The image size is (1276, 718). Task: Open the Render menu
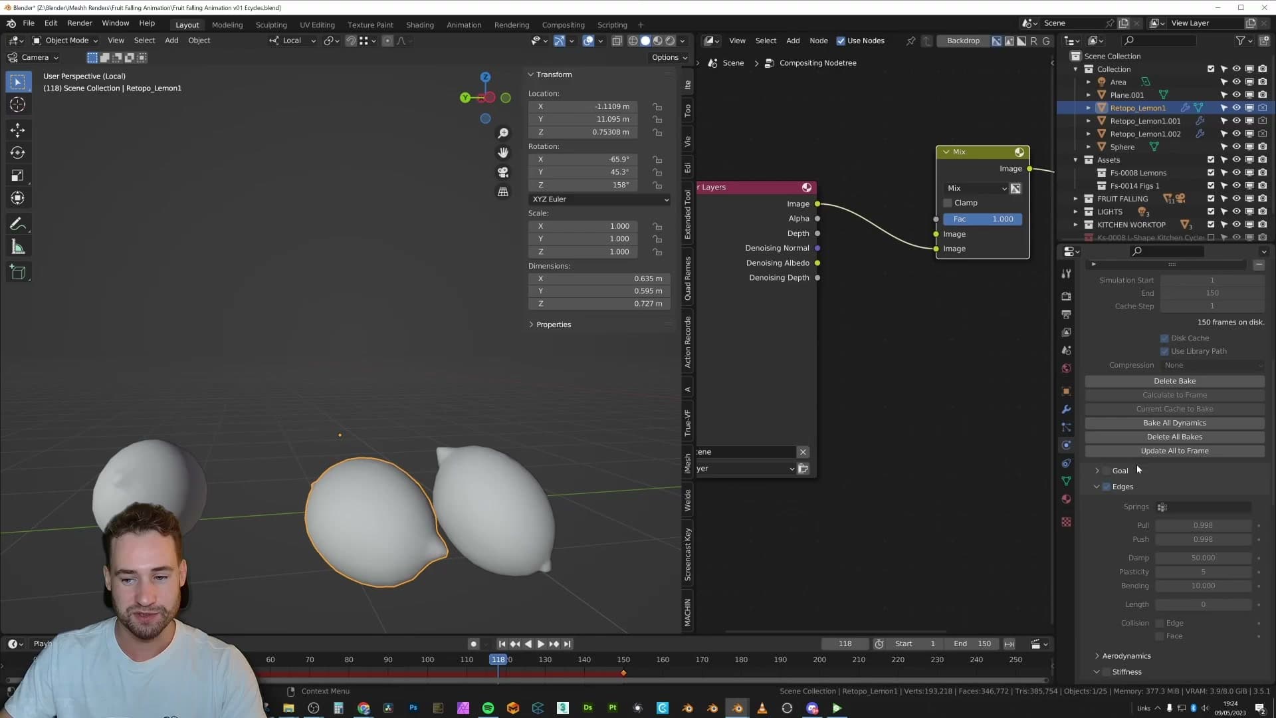pyautogui.click(x=80, y=23)
